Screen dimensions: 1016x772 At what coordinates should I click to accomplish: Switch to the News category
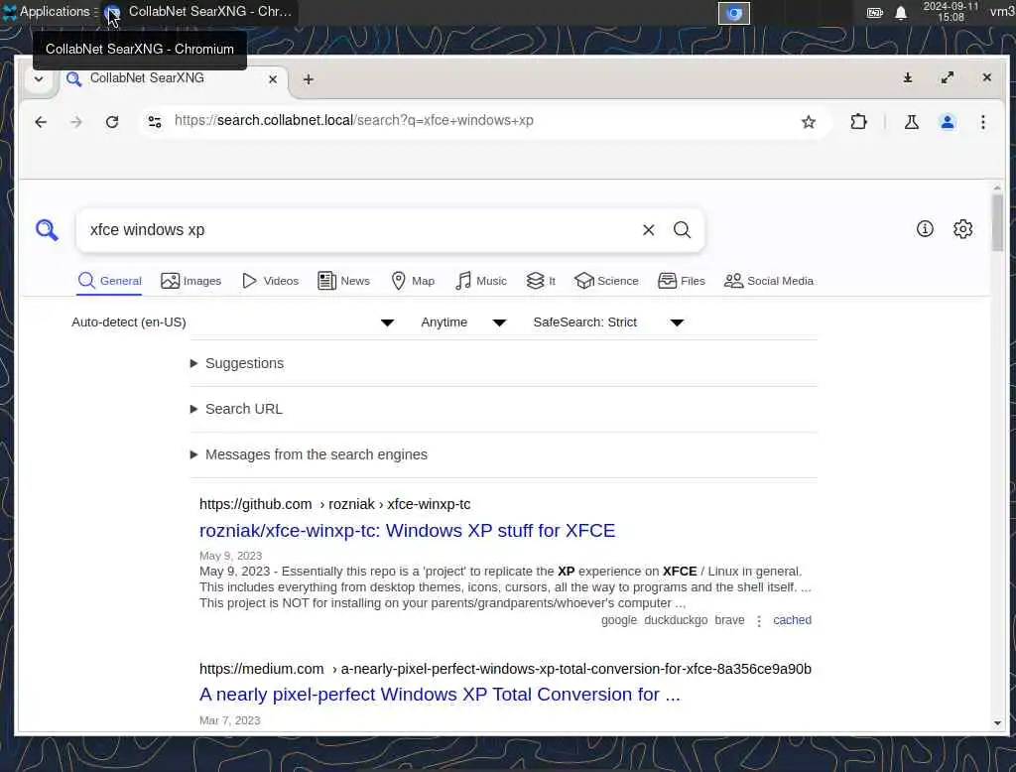coord(343,282)
